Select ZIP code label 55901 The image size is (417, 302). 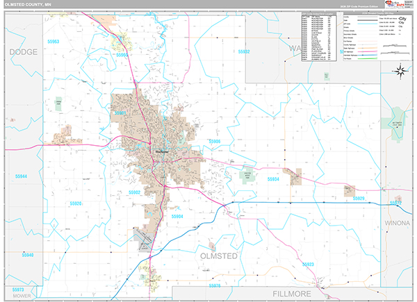pyautogui.click(x=120, y=112)
